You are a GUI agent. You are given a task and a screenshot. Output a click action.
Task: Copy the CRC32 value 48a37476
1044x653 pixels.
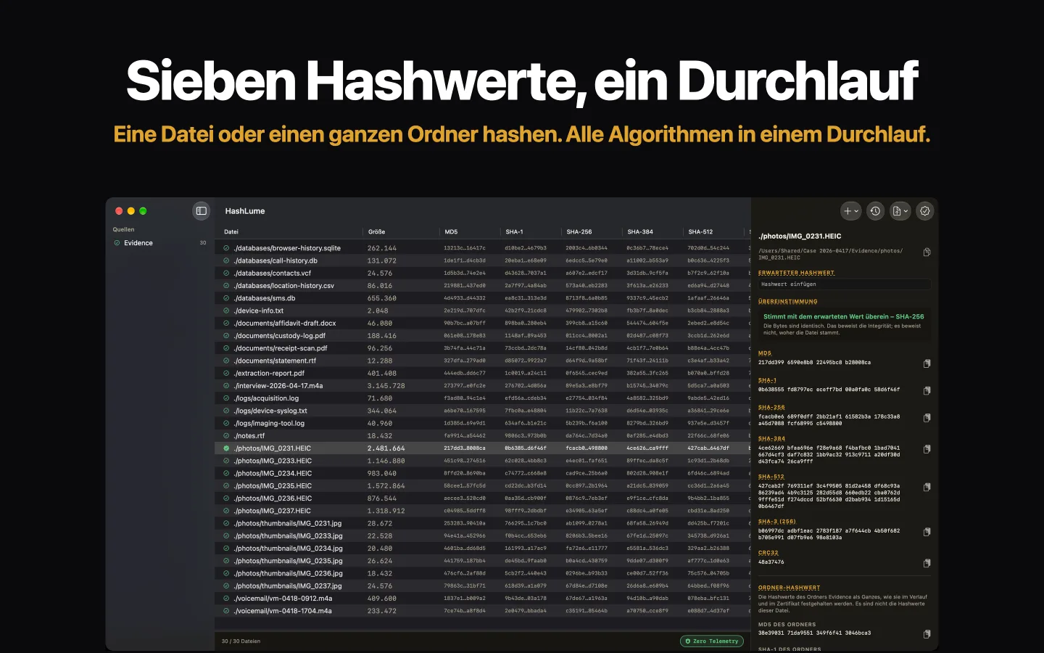927,563
